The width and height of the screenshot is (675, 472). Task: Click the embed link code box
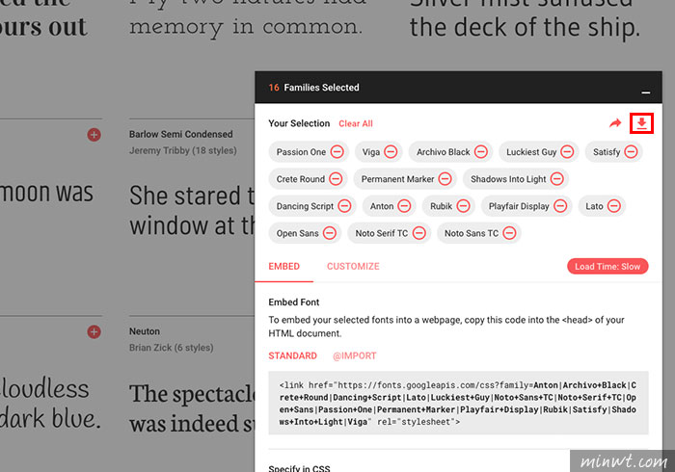click(x=458, y=404)
